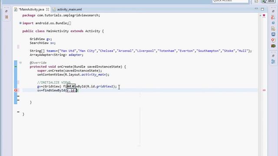The image size is (278, 156).
Task: Restore the lower right minimized view stack
Action: [x=273, y=56]
